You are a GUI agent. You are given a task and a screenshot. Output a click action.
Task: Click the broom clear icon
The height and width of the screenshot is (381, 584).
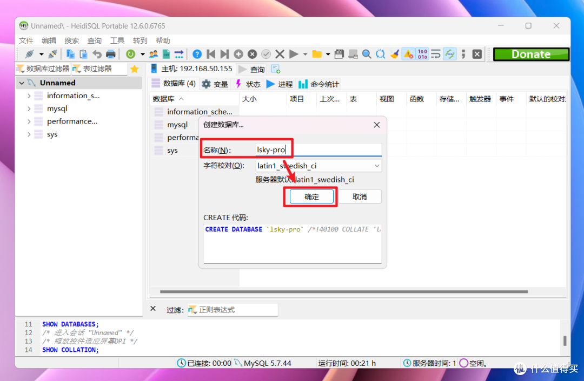coord(394,55)
